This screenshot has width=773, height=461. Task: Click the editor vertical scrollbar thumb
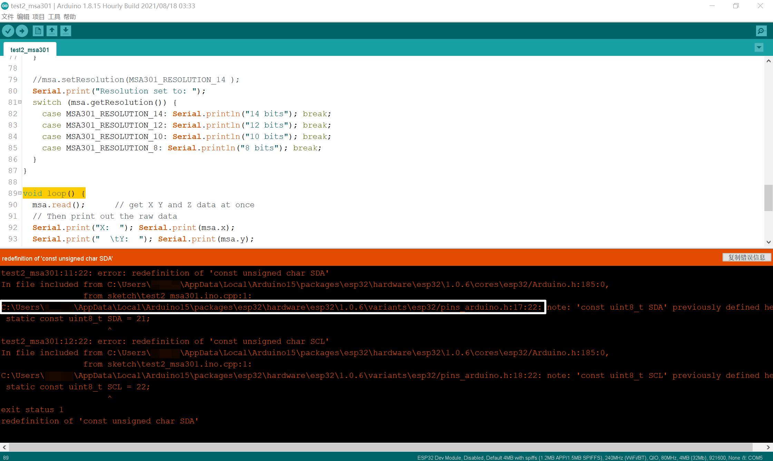point(769,198)
